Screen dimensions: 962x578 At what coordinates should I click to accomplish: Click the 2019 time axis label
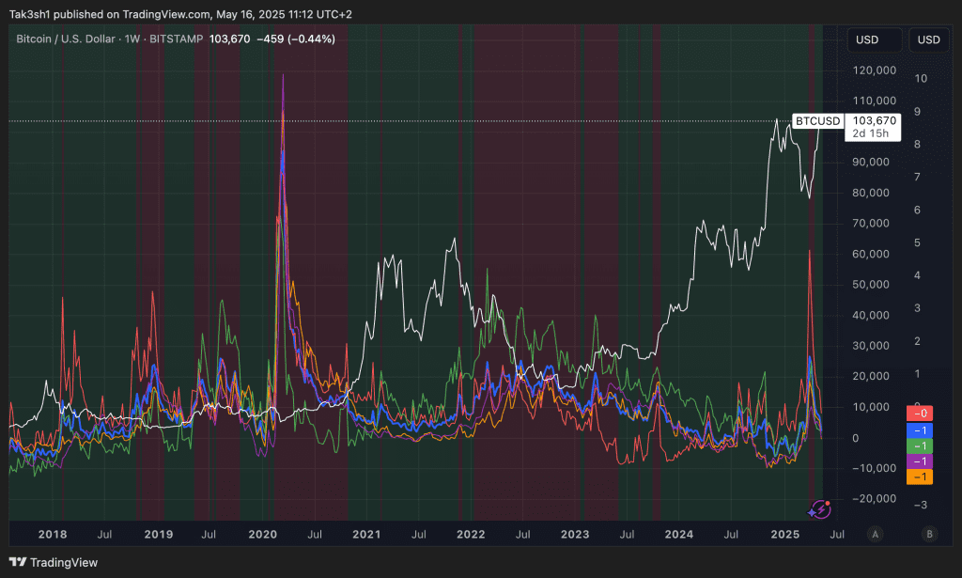[159, 535]
